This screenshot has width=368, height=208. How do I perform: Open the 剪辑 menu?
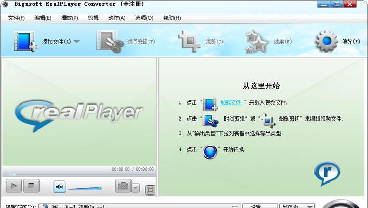(x=93, y=18)
